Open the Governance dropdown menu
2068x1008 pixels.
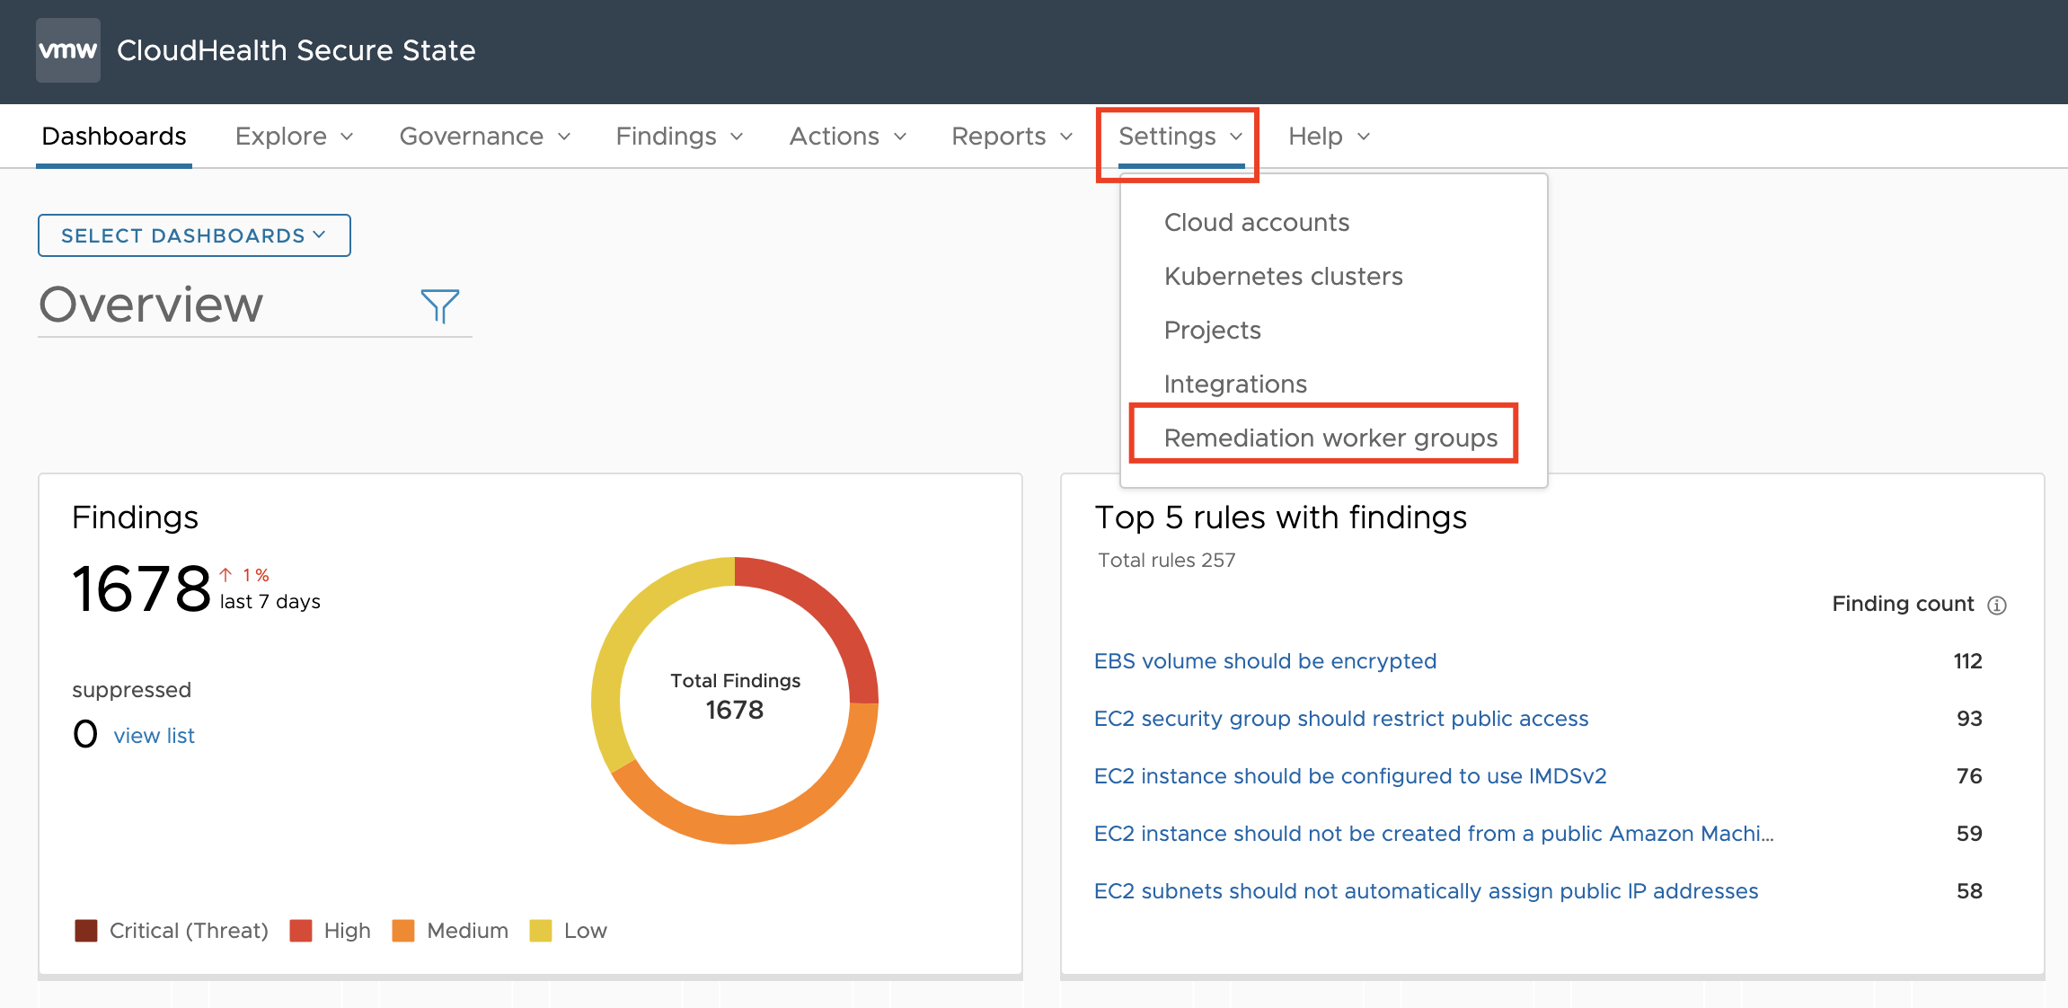click(485, 137)
